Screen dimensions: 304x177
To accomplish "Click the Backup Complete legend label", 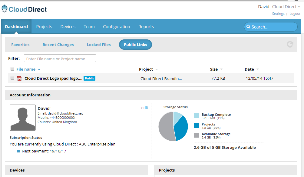I will click(x=216, y=115).
